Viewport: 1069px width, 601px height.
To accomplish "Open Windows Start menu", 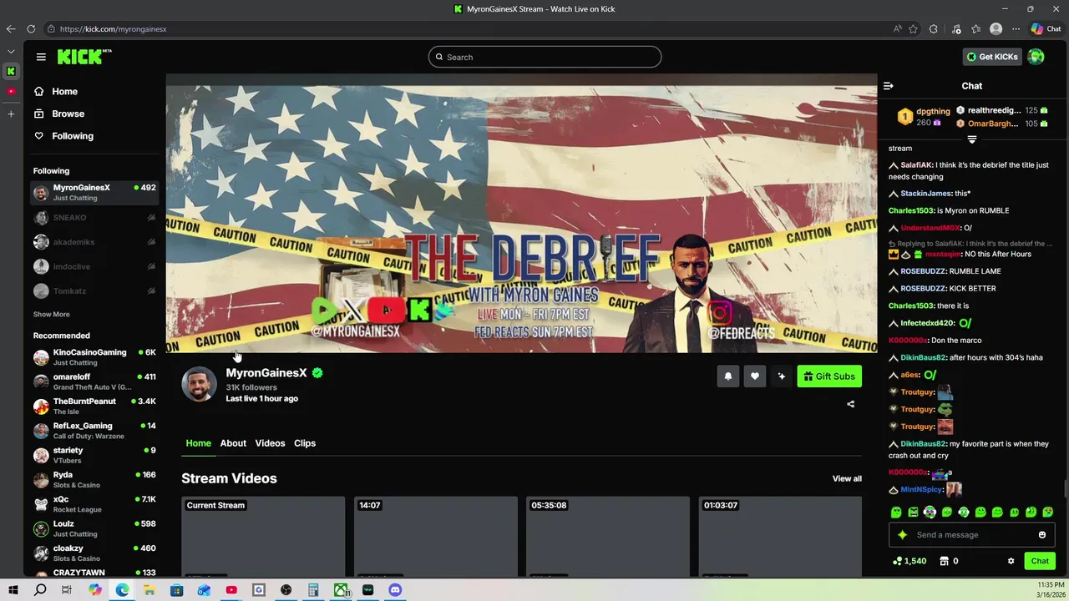I will click(x=13, y=590).
